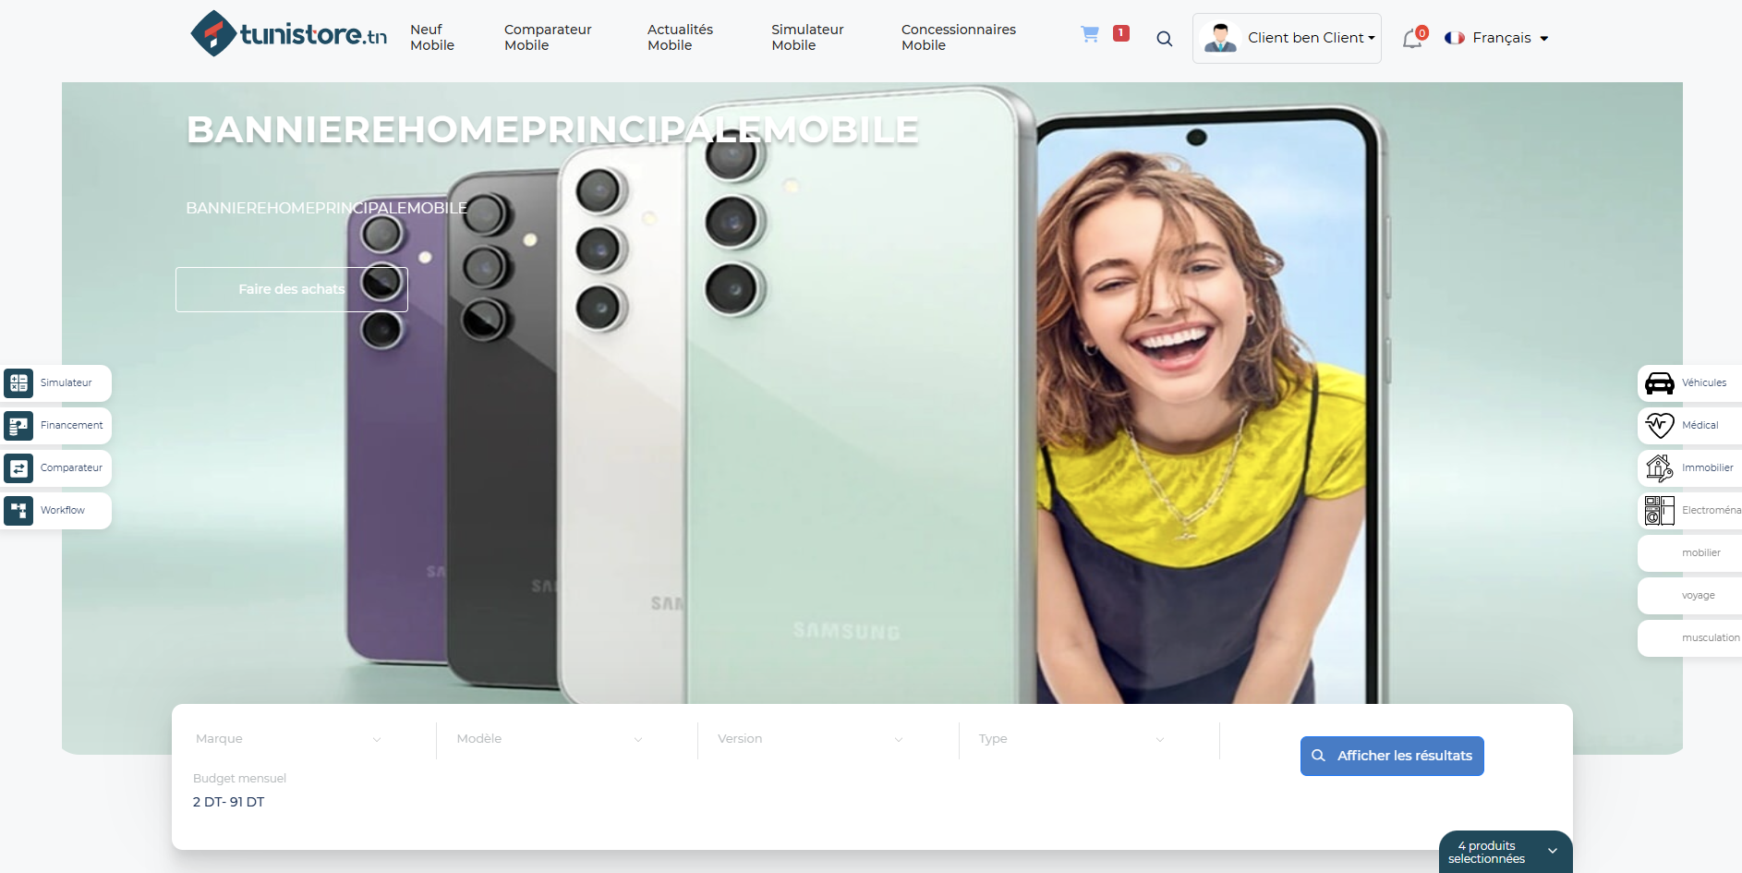This screenshot has width=1742, height=873.
Task: Click the Electroménager icon on the right
Action: (1690, 510)
